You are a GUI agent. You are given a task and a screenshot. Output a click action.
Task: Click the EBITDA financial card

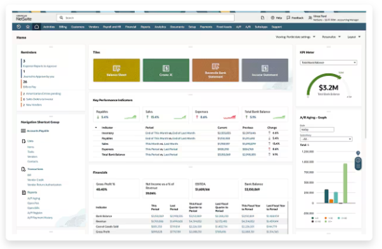point(215,188)
